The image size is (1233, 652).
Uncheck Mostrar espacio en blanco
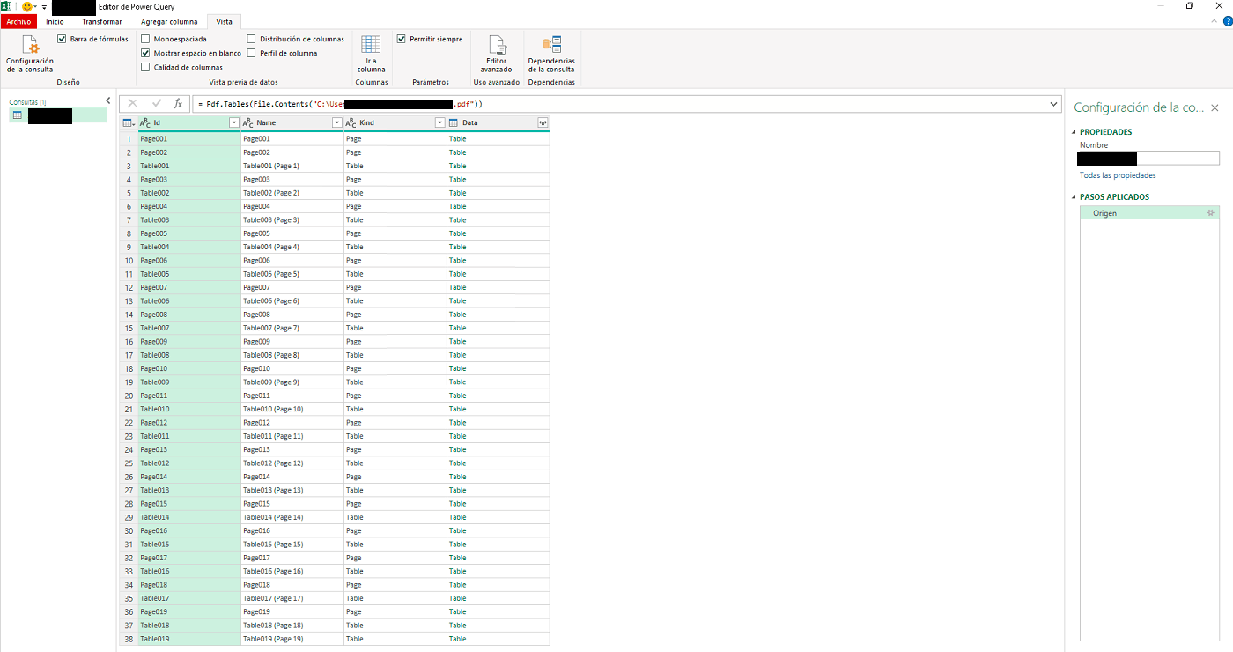(x=146, y=52)
